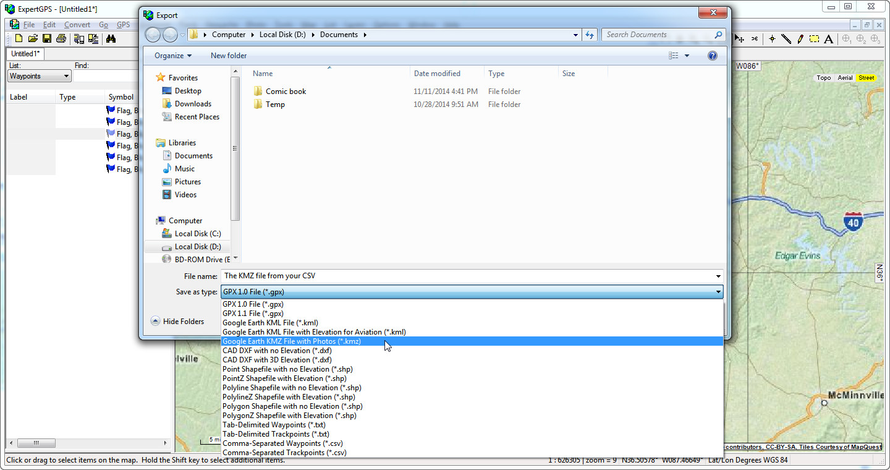
Task: Switch map to Aerial view
Action: [x=845, y=78]
